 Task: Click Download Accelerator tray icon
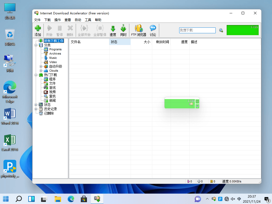click(214, 199)
